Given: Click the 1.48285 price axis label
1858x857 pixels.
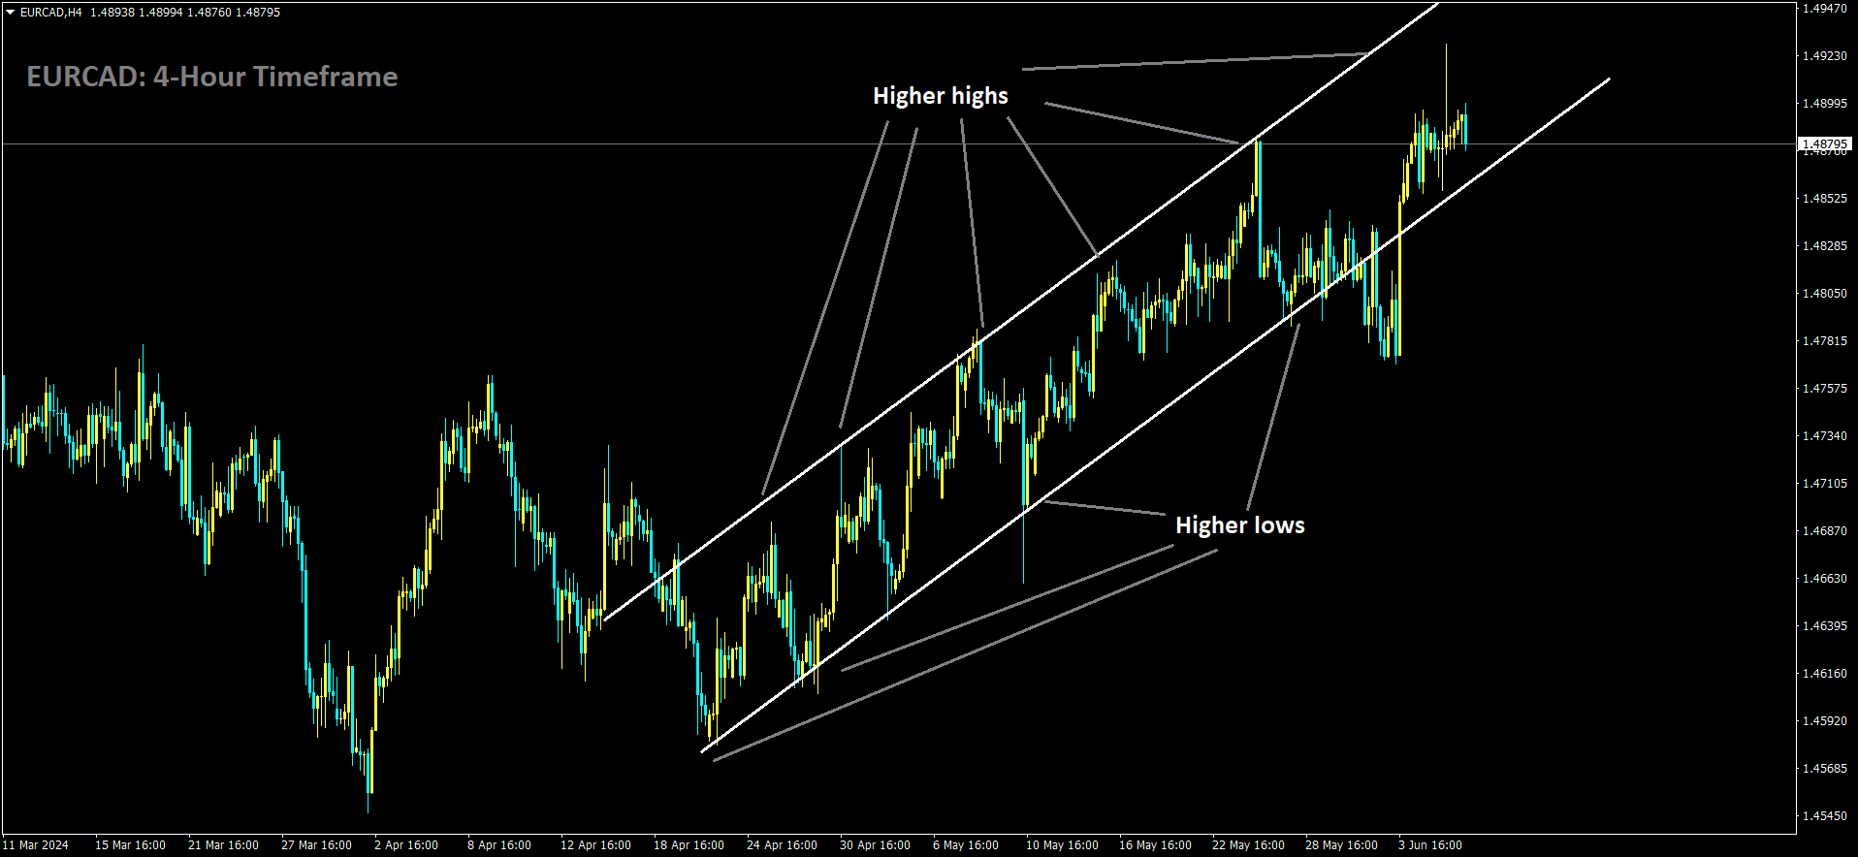Looking at the screenshot, I should [1824, 245].
